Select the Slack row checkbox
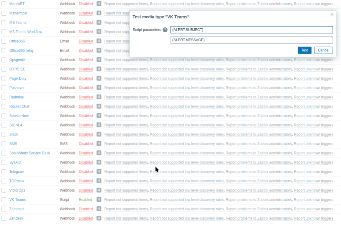This screenshot has width=341, height=231. (x=4, y=134)
